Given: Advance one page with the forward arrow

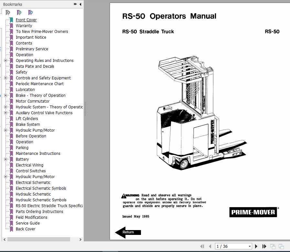Looking at the screenshot, I should [256, 246].
